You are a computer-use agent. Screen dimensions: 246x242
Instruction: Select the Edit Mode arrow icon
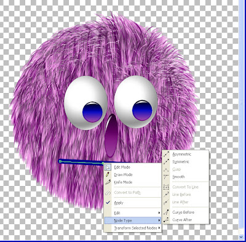(x=108, y=167)
